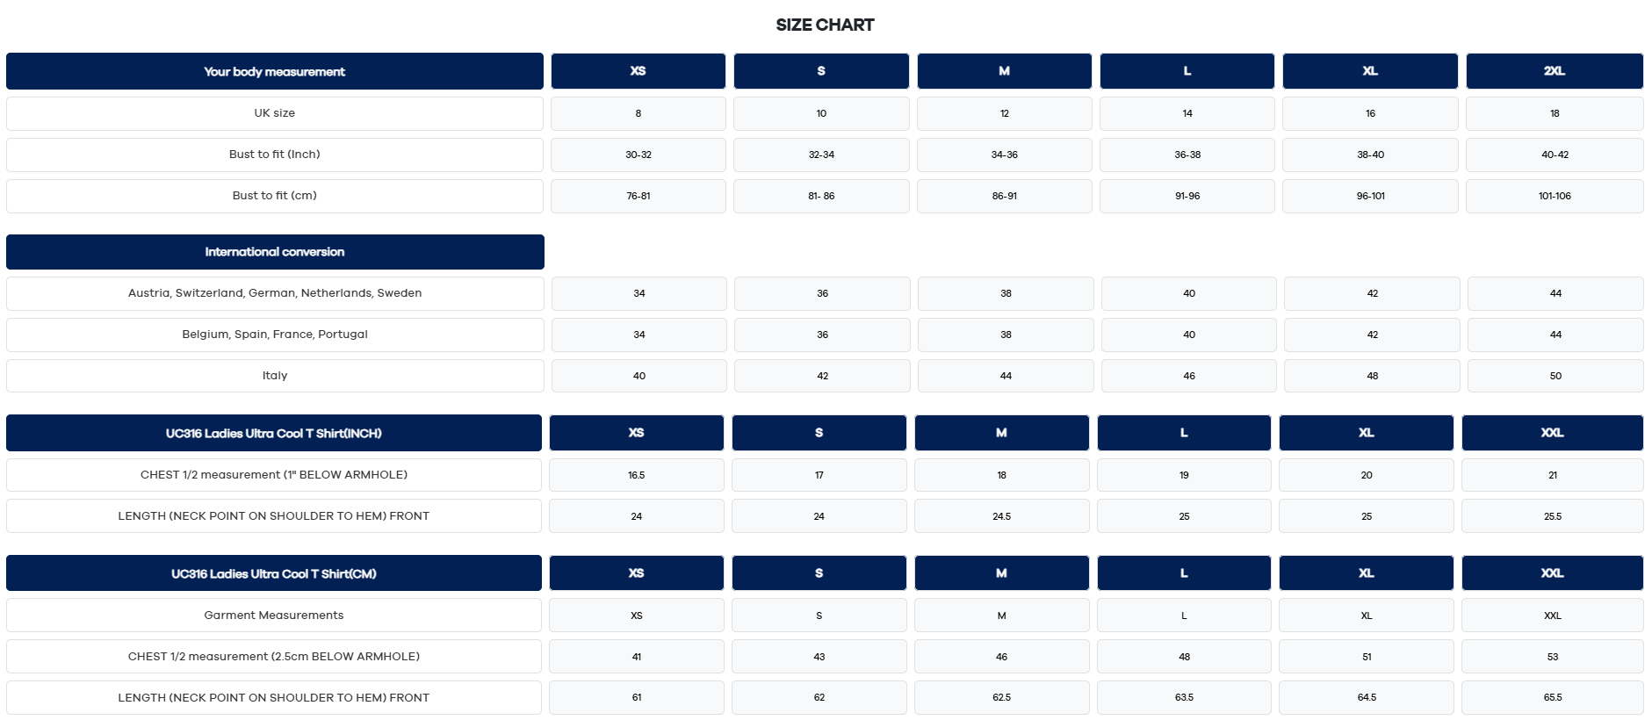Click the 24.5 length cell
Image resolution: width=1652 pixels, height=720 pixels.
point(1001,516)
